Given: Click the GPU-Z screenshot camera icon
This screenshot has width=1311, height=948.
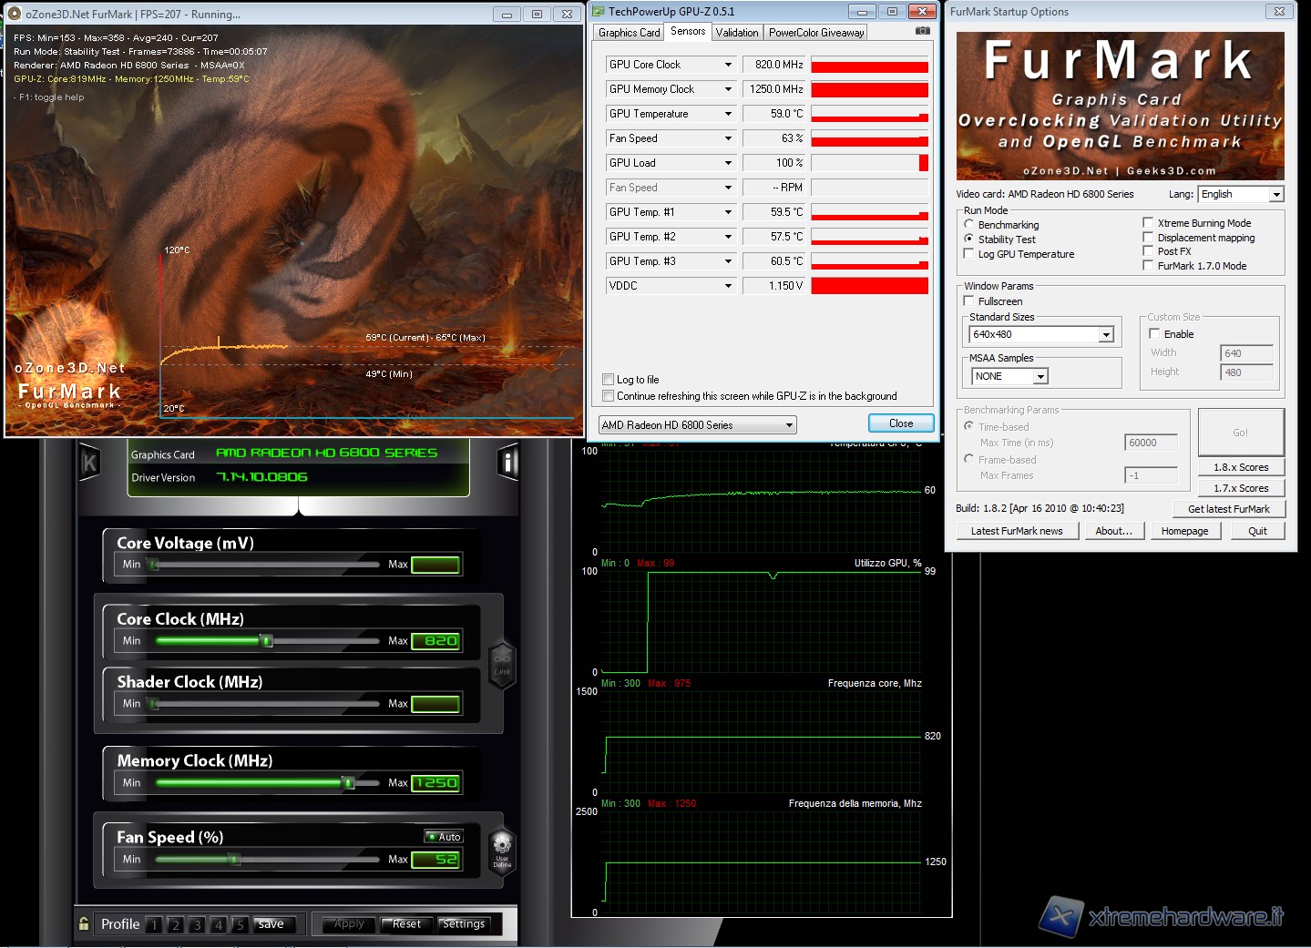Looking at the screenshot, I should click(922, 31).
